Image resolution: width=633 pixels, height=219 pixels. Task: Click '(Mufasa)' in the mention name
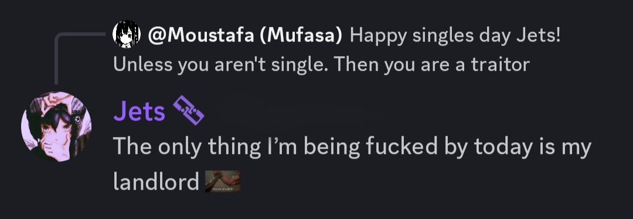tap(301, 36)
